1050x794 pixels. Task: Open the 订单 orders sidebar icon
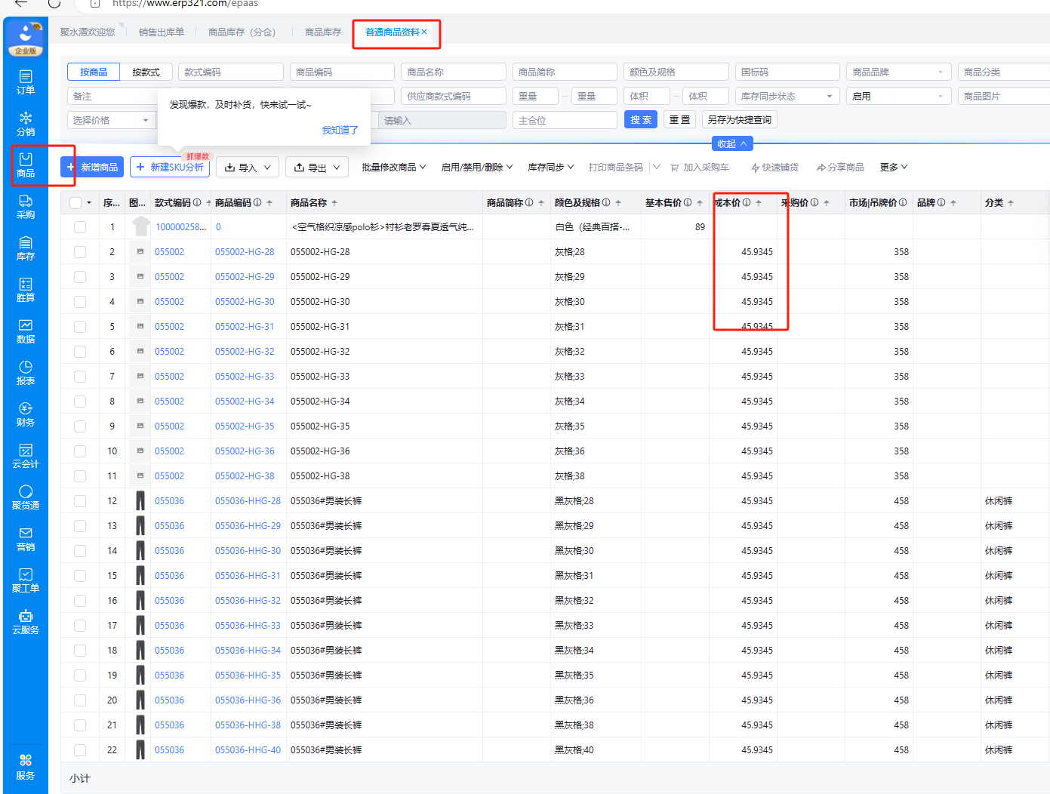(x=26, y=82)
